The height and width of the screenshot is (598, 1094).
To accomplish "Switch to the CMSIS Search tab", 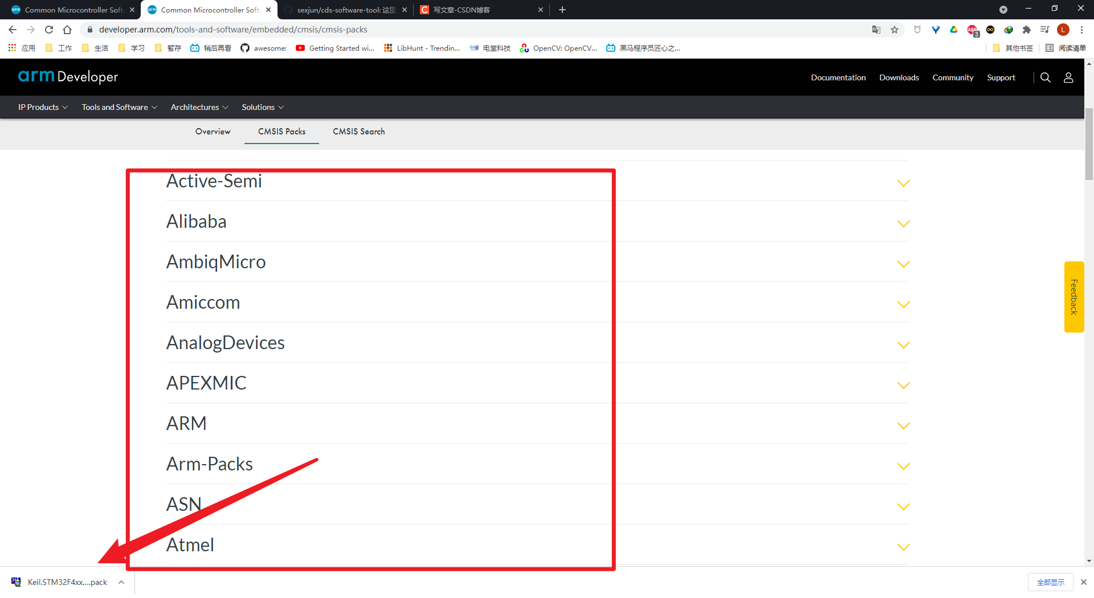I will 359,132.
